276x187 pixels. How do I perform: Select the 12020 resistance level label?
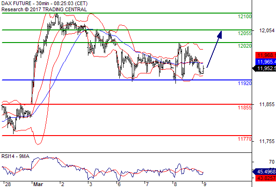tap(245, 46)
